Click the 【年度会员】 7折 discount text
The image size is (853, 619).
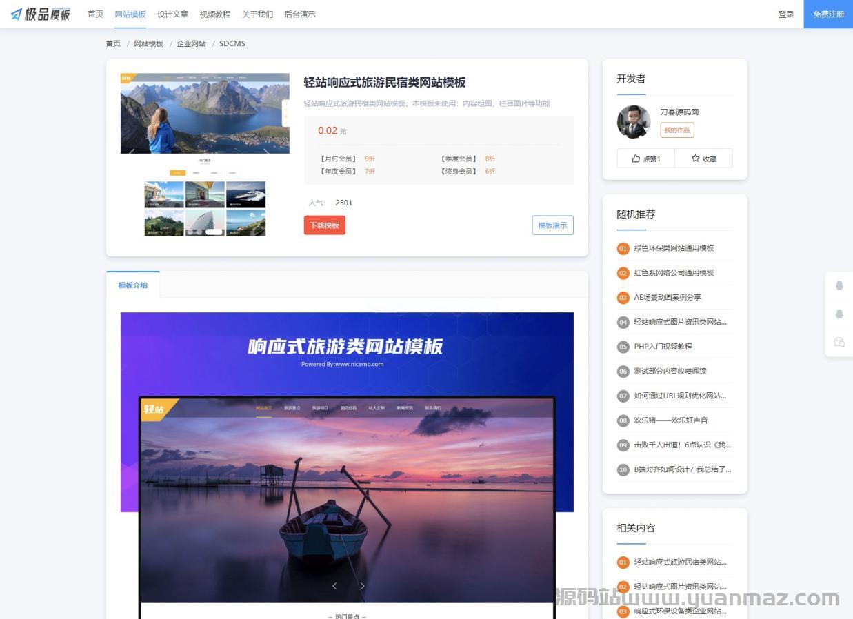click(347, 171)
